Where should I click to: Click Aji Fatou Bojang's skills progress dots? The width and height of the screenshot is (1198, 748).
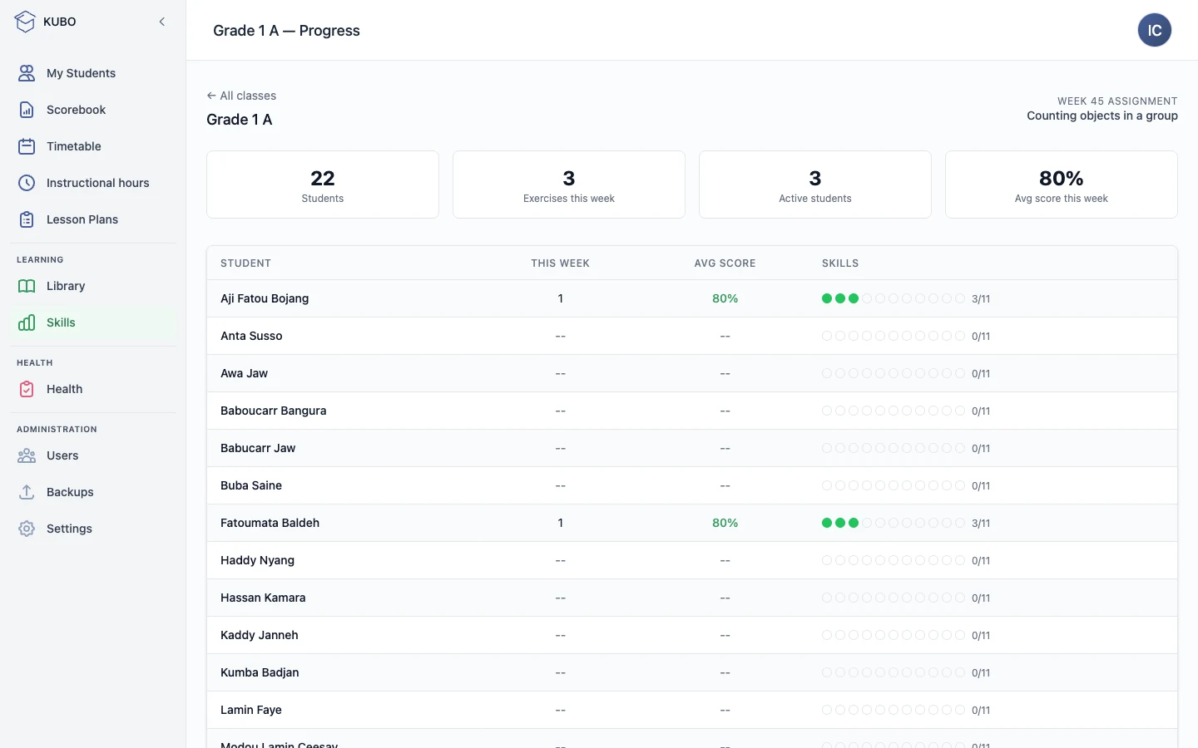click(894, 298)
